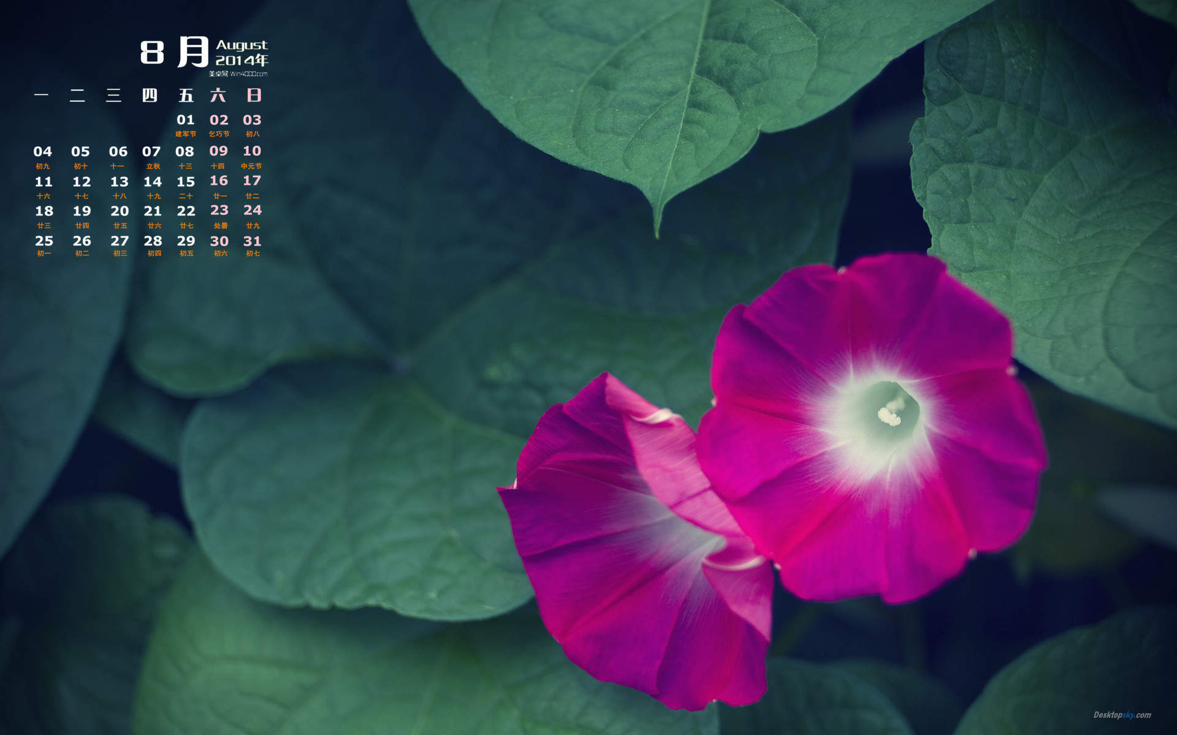This screenshot has width=1177, height=735.
Task: Choose date 11 in the calendar
Action: coord(44,182)
